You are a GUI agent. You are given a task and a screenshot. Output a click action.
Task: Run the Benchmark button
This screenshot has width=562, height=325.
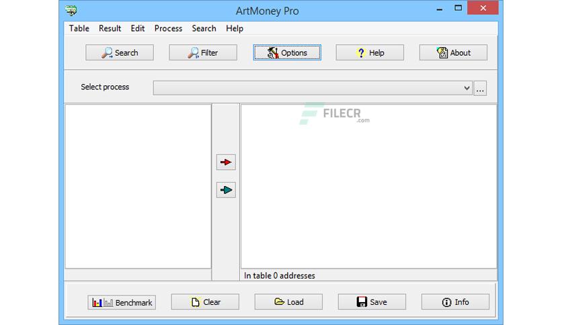pos(122,302)
